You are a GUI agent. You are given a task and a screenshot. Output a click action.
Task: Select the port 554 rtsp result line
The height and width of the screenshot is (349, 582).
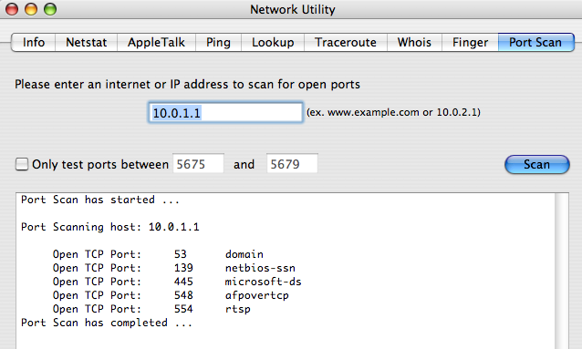coord(151,309)
